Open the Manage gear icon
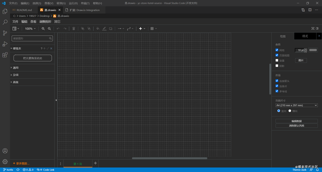Screen dimensions: 322x172 (5, 161)
